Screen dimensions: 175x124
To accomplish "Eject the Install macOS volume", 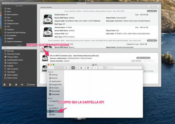I will (x=62, y=108).
